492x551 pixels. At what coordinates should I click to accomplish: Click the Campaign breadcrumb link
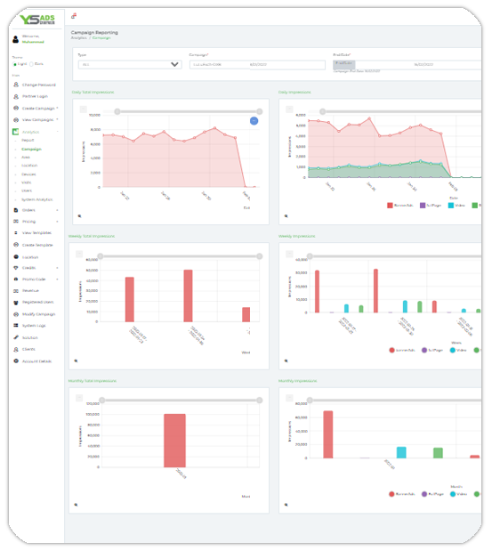click(101, 38)
